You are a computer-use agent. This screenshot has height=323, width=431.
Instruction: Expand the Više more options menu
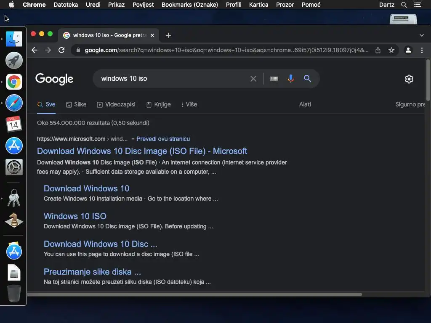(x=189, y=104)
